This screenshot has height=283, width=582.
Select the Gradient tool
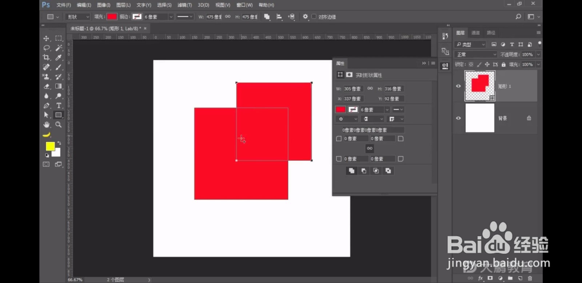[x=58, y=86]
